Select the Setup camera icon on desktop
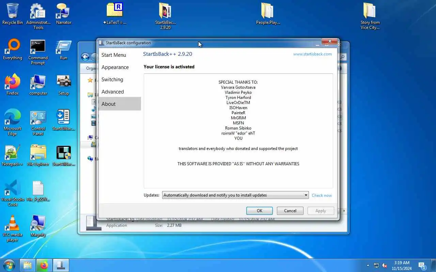 pos(64,84)
